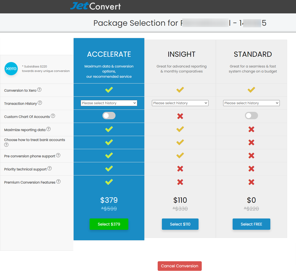
Task: Toggle Custom Chart Of Accounts for Accelerate
Action: (x=109, y=116)
